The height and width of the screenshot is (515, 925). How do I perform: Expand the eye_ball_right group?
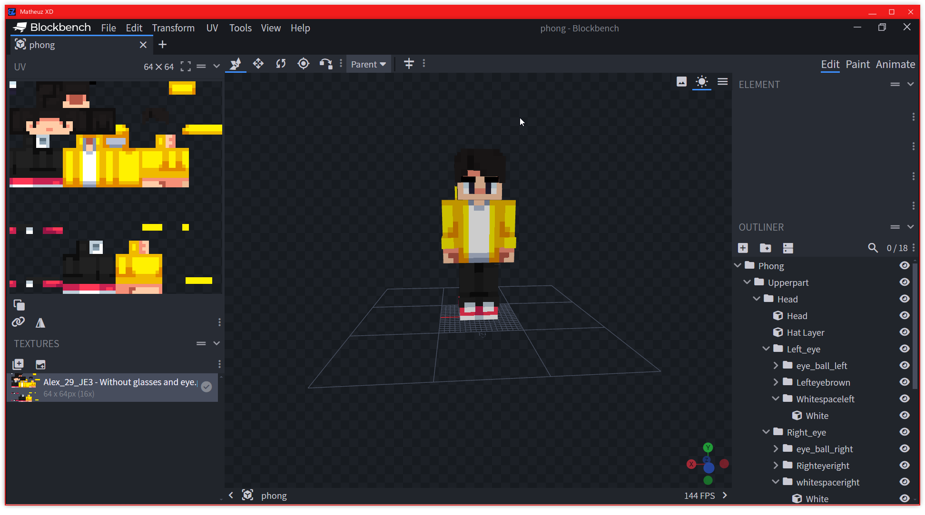pos(776,448)
